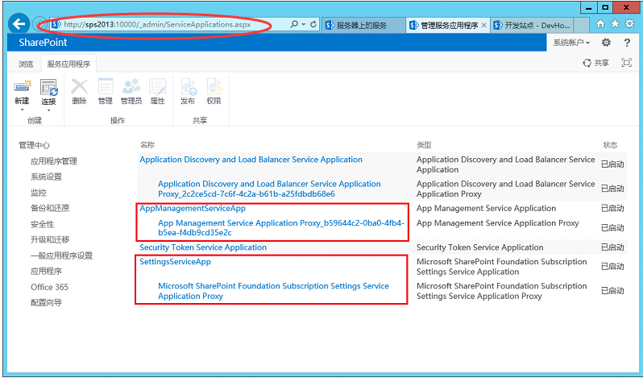Click the 状态 column header

coord(610,145)
